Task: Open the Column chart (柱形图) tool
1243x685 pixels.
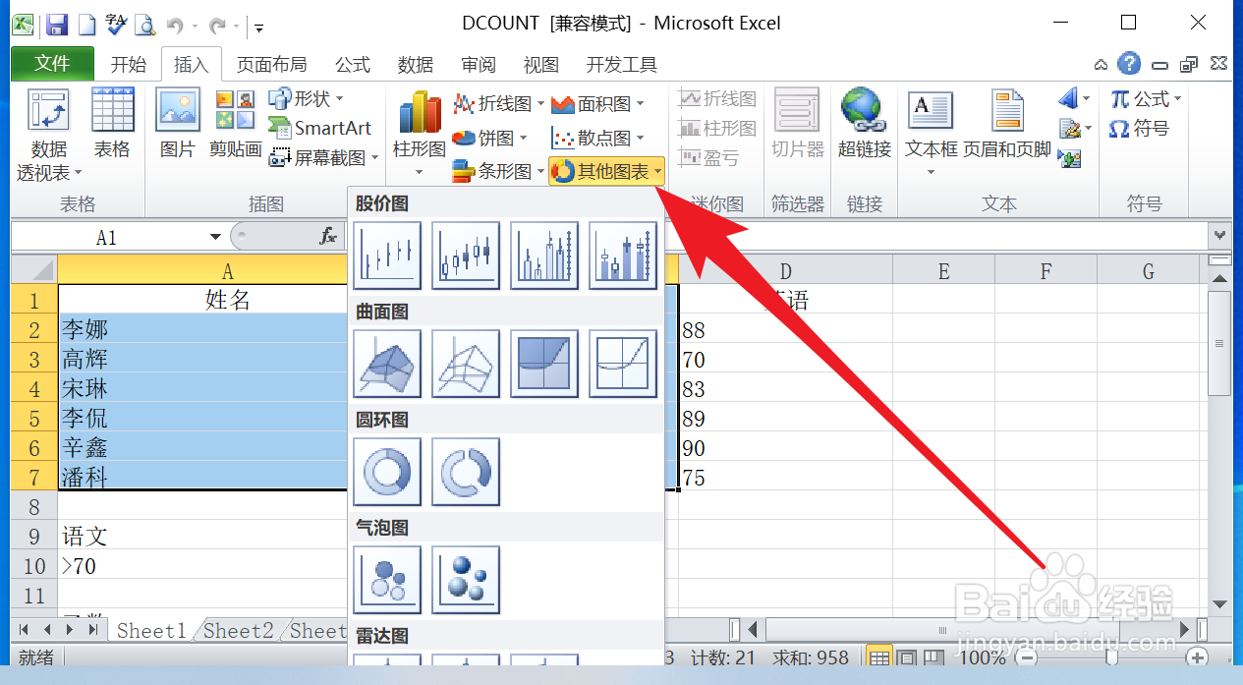Action: (x=419, y=128)
